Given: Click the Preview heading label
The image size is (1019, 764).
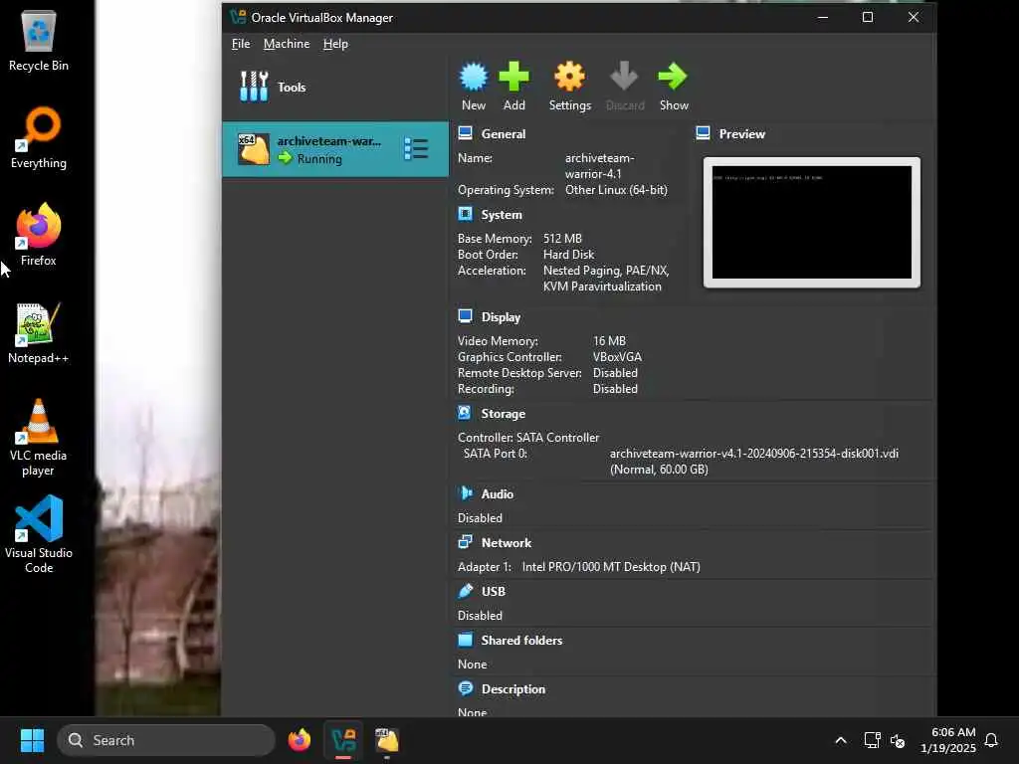Looking at the screenshot, I should [x=741, y=134].
